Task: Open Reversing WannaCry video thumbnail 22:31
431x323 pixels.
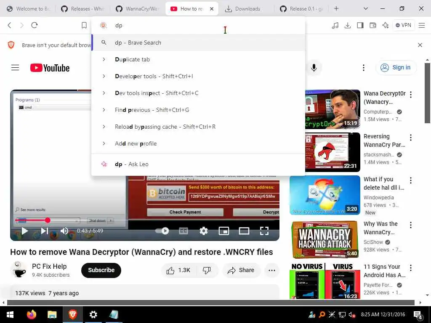Action: coord(333,152)
